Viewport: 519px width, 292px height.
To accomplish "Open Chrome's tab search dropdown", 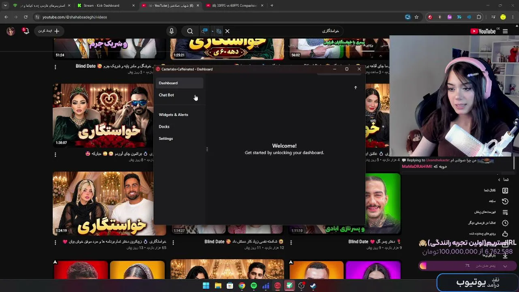I will point(5,6).
